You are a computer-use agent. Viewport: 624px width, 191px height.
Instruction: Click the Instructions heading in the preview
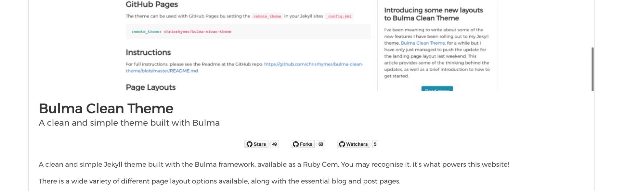click(148, 52)
